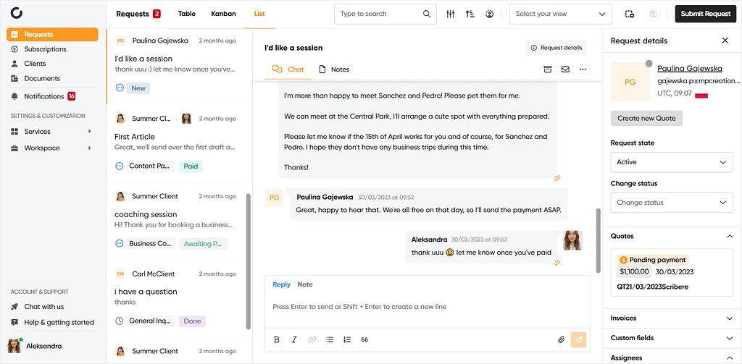
Task: Click the Submit Request button
Action: click(x=706, y=14)
